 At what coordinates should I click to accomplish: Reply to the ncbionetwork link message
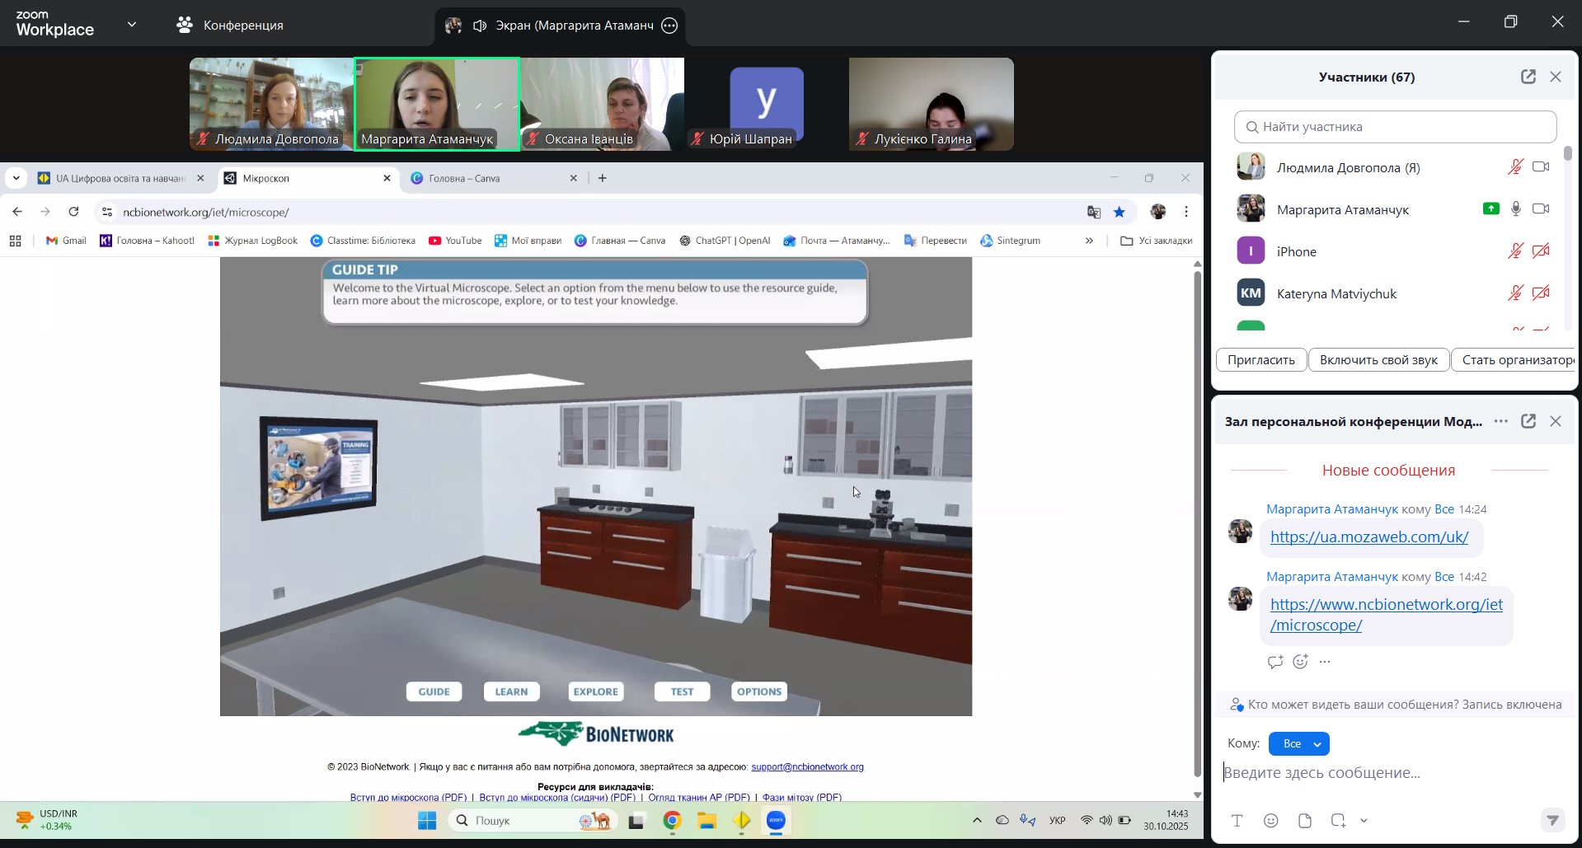point(1275,662)
